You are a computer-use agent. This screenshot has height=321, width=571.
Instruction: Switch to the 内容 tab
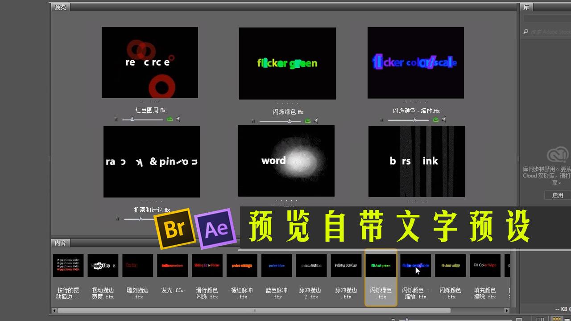60,243
